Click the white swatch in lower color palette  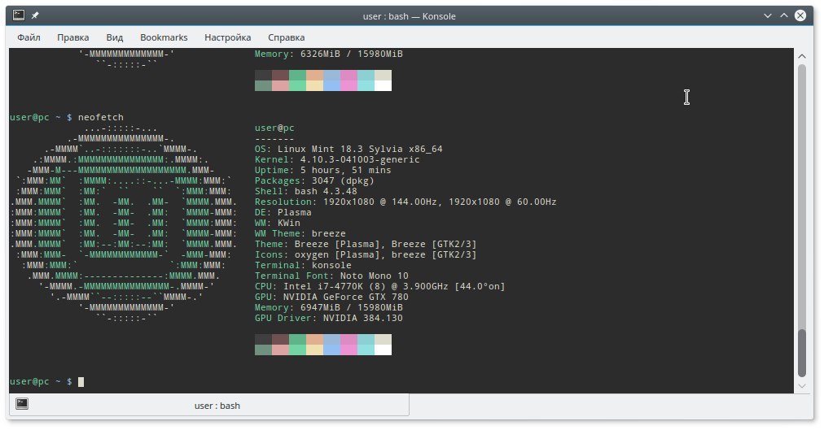coord(384,350)
